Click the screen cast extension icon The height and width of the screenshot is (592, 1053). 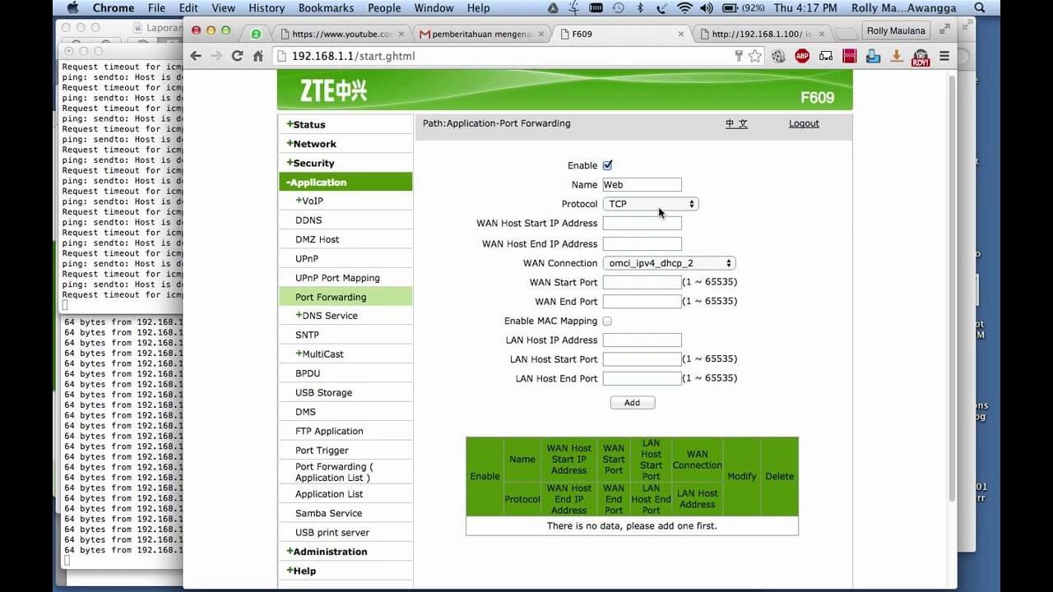826,56
